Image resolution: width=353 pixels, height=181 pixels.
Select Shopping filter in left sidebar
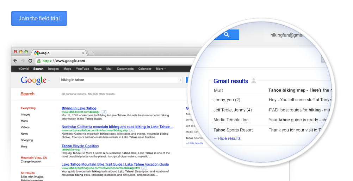(x=27, y=140)
